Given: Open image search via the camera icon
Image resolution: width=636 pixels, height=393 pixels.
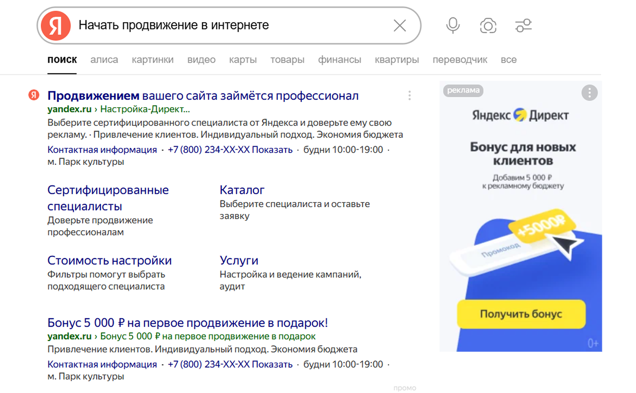Looking at the screenshot, I should [x=488, y=25].
